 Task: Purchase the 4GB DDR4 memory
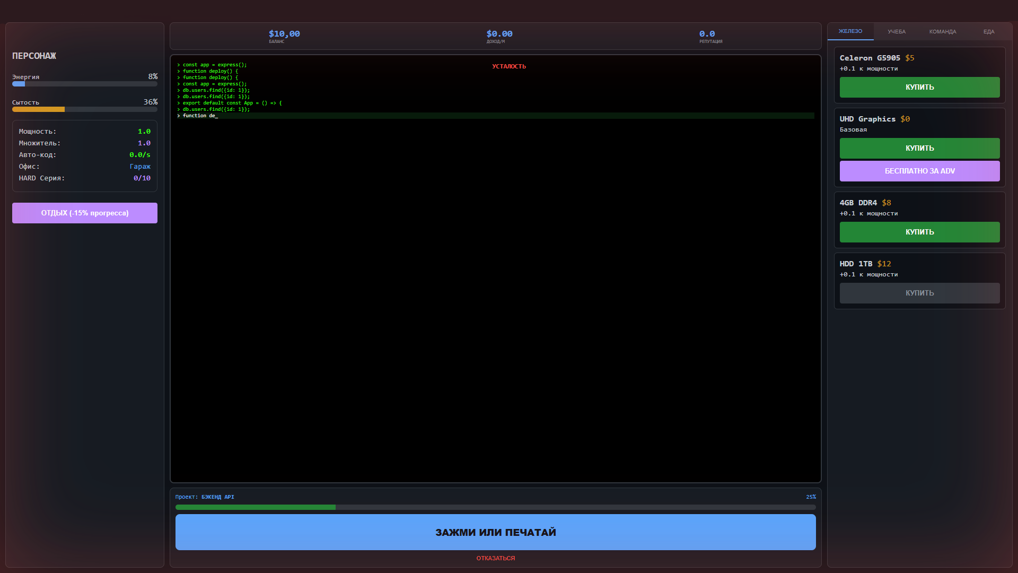point(919,232)
